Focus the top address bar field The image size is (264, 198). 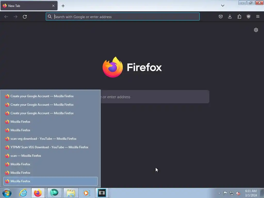coord(122,17)
